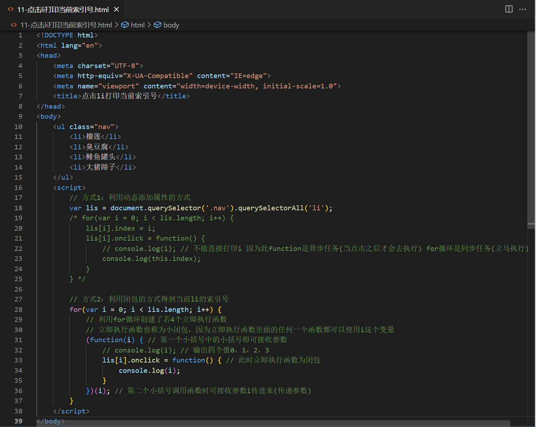Click the html breadcrumb item
This screenshot has width=536, height=427.
(138, 25)
